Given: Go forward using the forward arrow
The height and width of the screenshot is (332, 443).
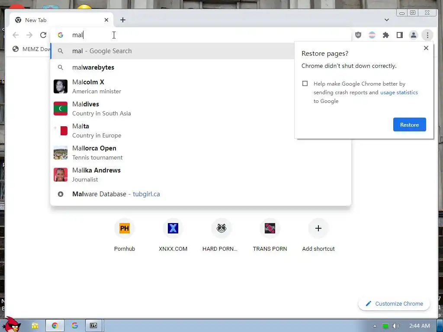Looking at the screenshot, I should pos(29,35).
